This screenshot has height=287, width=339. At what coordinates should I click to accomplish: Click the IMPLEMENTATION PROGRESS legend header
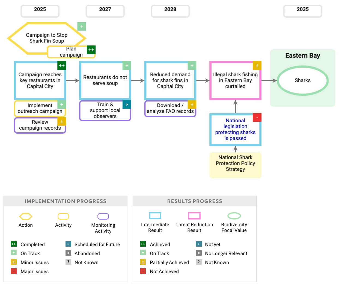click(x=66, y=201)
